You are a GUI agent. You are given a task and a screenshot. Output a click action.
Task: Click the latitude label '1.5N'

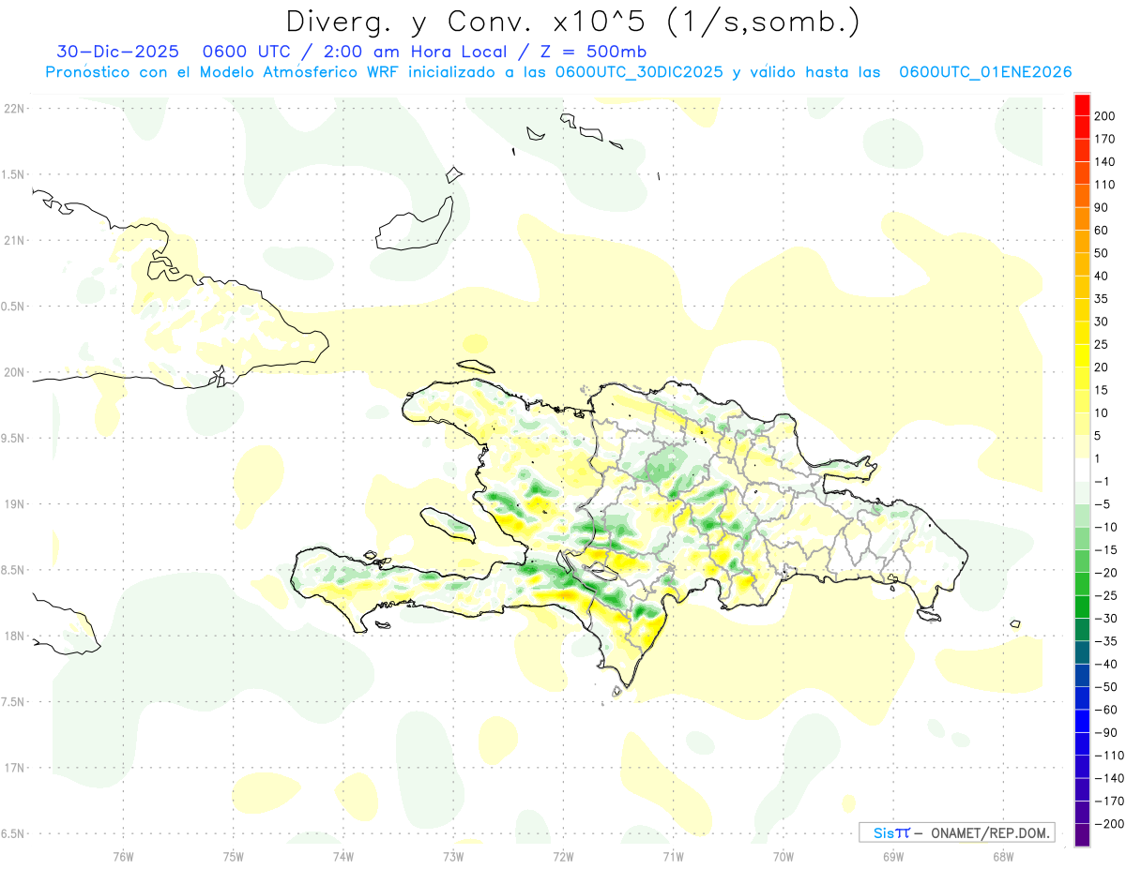pyautogui.click(x=13, y=174)
